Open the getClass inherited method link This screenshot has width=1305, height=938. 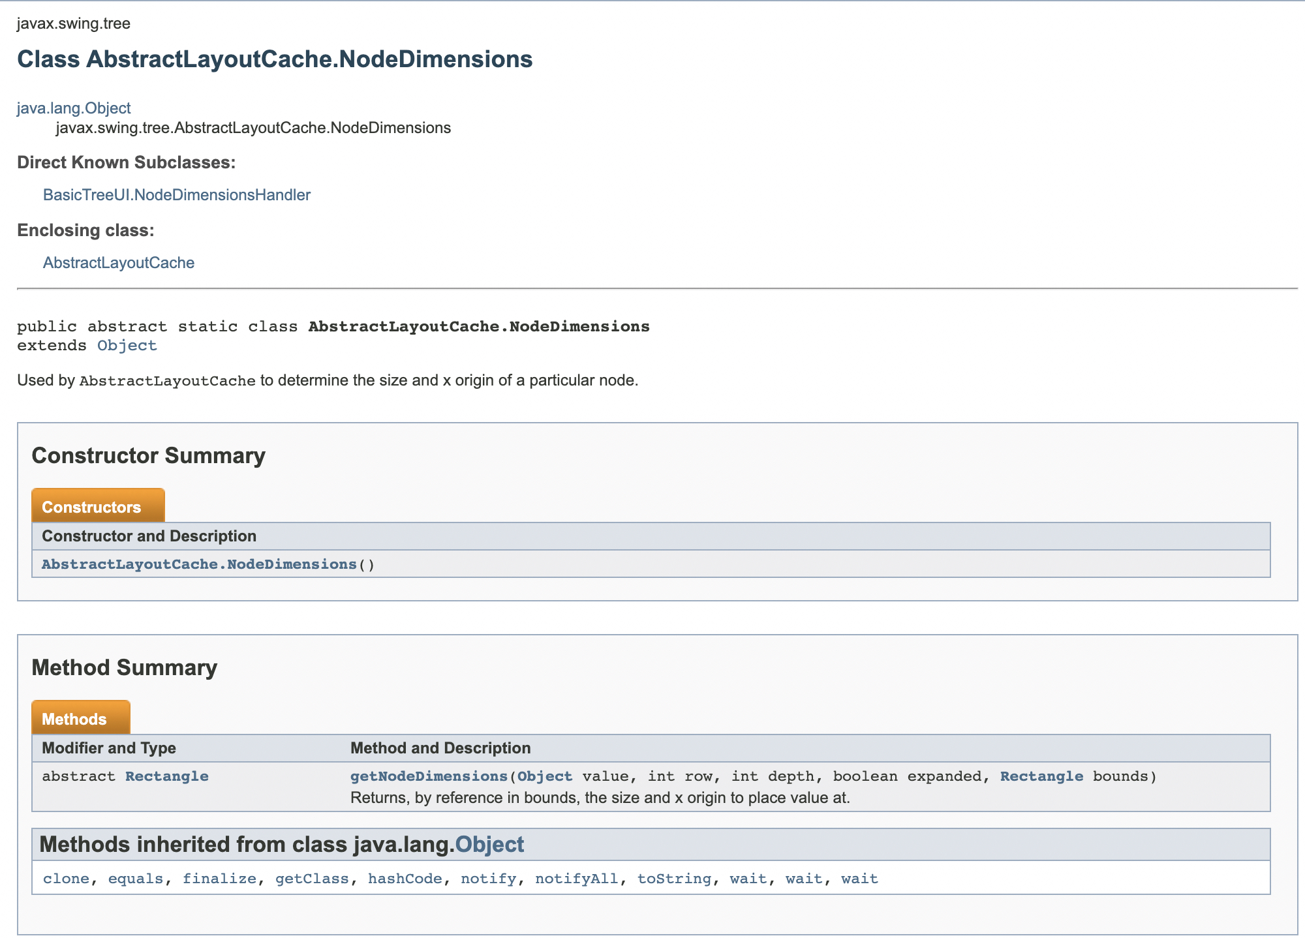click(312, 879)
